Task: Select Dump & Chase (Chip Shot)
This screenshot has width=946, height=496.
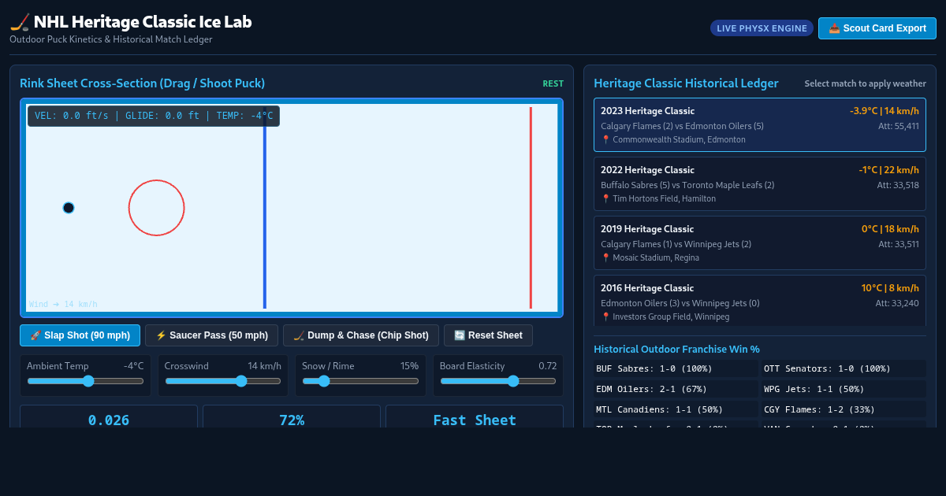Action: click(361, 335)
